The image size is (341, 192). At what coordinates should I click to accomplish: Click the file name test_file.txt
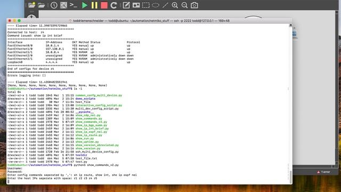coord(86,158)
